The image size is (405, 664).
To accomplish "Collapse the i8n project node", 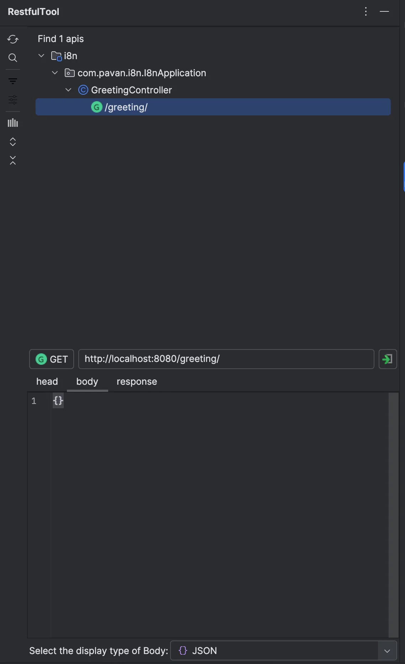I will [41, 56].
